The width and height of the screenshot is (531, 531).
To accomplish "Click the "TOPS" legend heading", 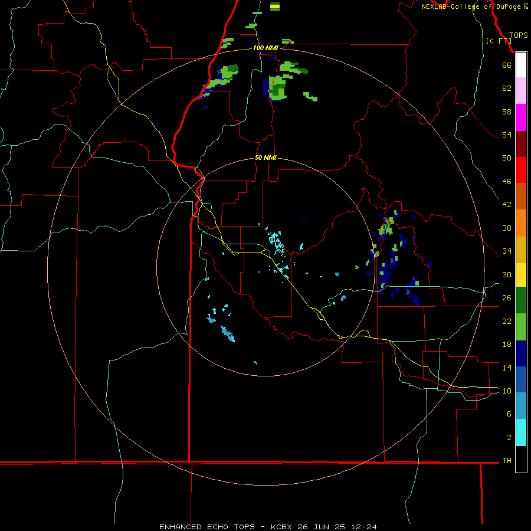I will click(x=519, y=35).
